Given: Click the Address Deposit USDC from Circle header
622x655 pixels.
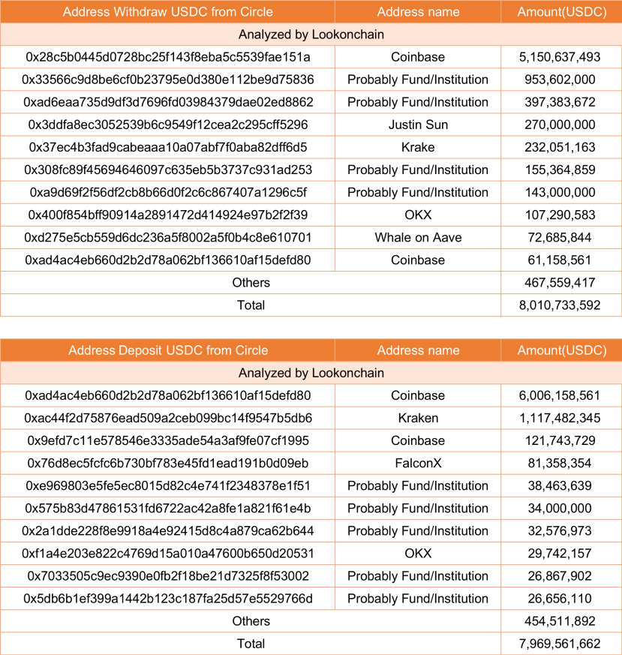Looking at the screenshot, I should [168, 350].
